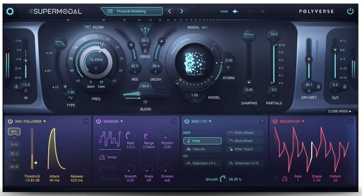Image resolution: width=362 pixels, height=196 pixels.
Task: Open the ENV. FOLLOWER module dropdown
Action: pyautogui.click(x=45, y=121)
